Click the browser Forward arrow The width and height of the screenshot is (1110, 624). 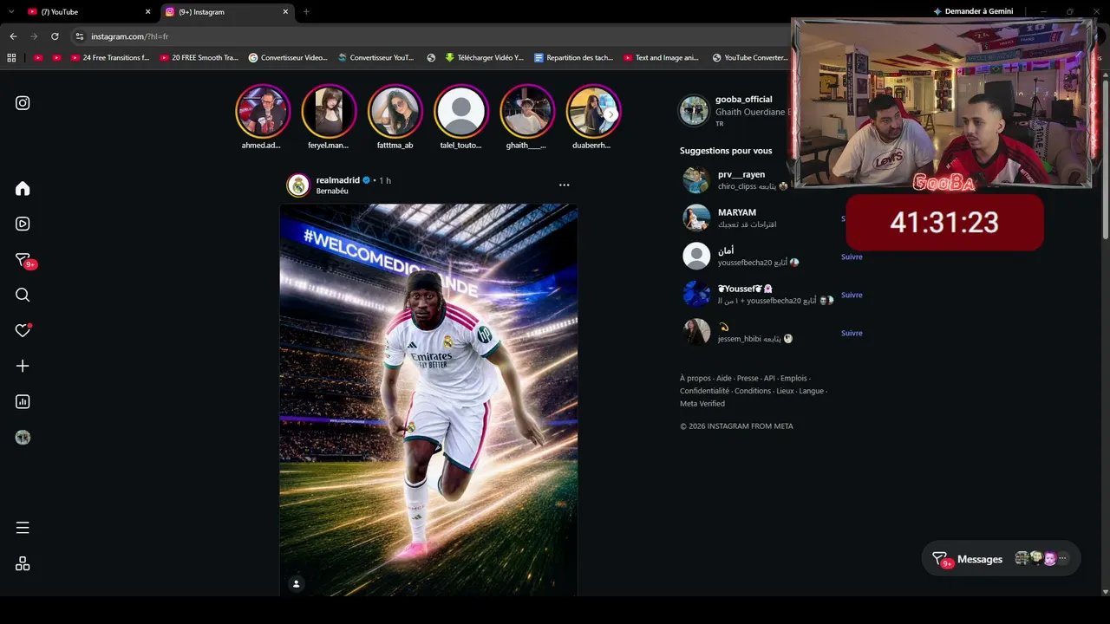tap(34, 36)
